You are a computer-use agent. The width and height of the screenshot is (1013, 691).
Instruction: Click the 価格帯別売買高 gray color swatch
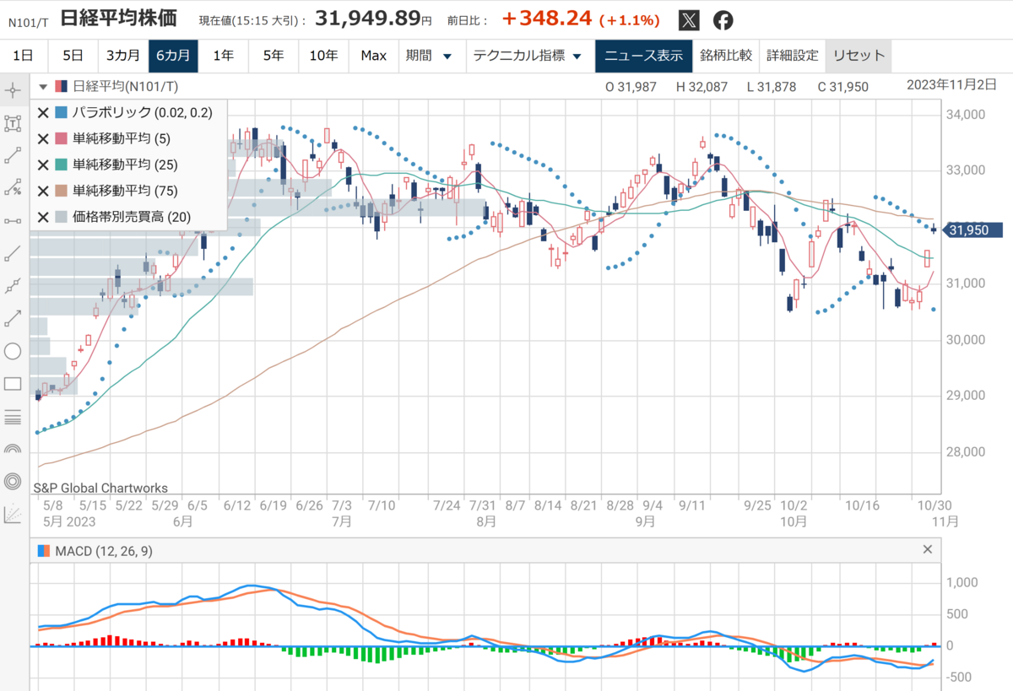61,217
